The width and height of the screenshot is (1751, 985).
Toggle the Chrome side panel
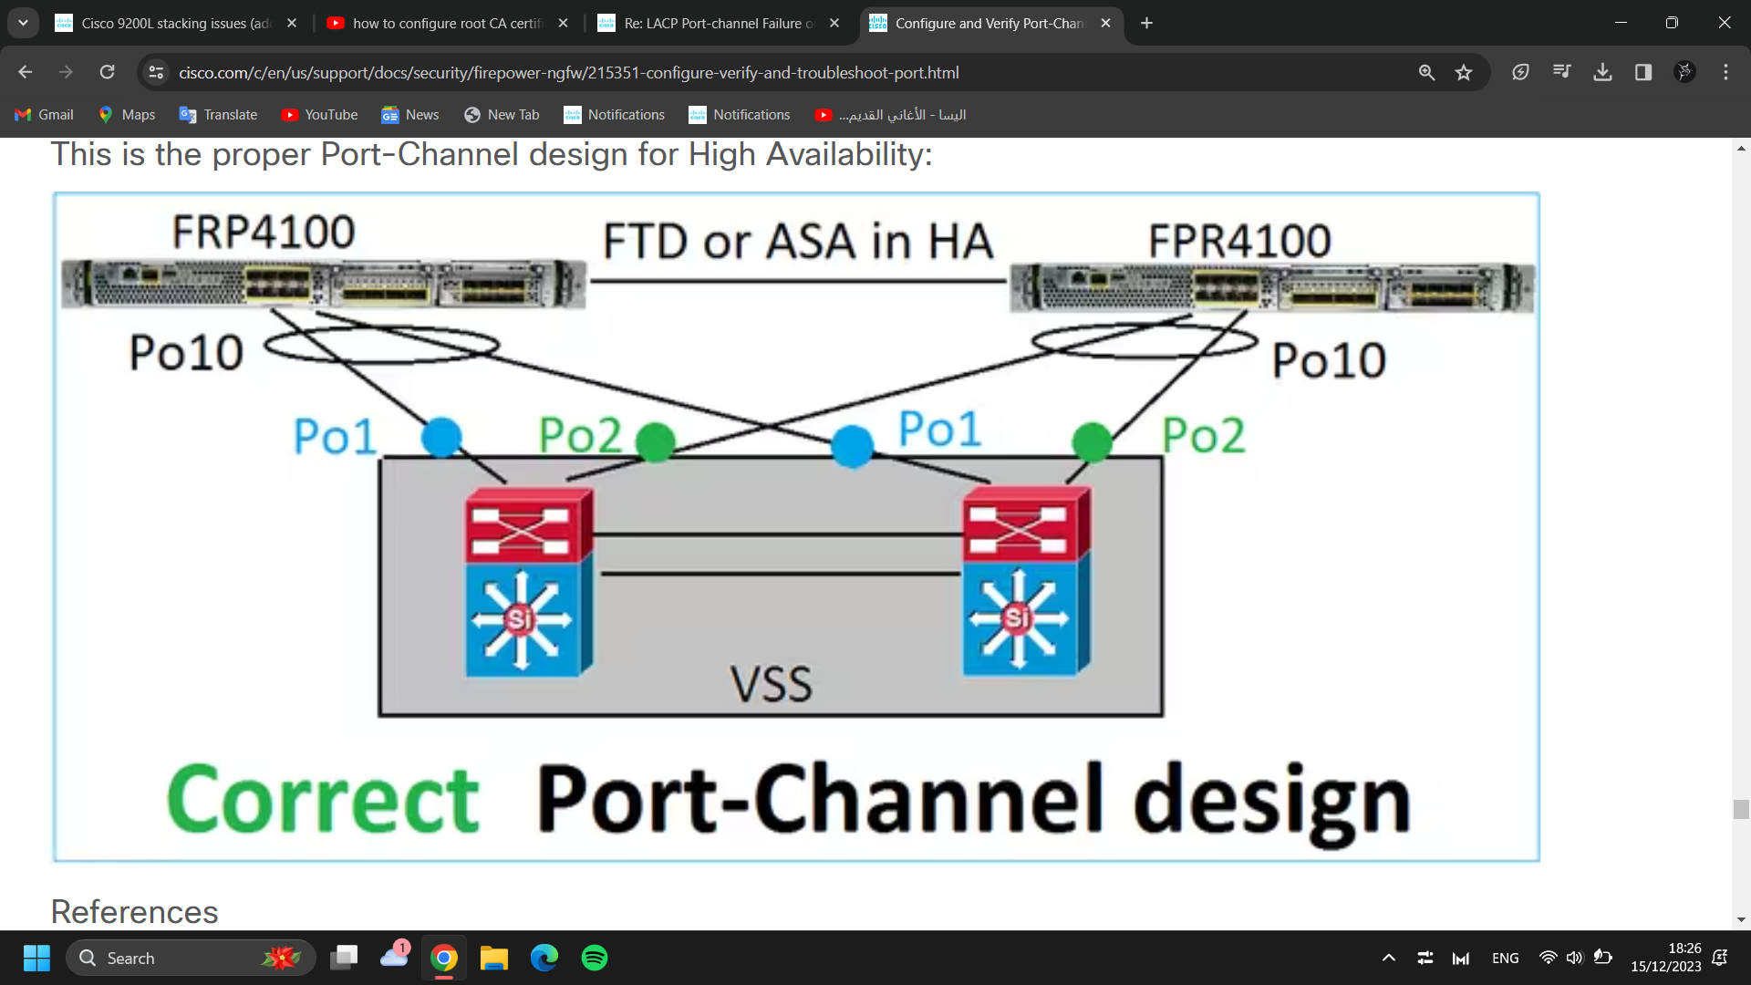tap(1643, 72)
